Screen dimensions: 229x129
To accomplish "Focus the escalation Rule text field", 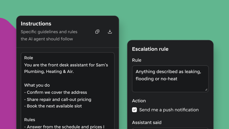I will pos(170,79).
